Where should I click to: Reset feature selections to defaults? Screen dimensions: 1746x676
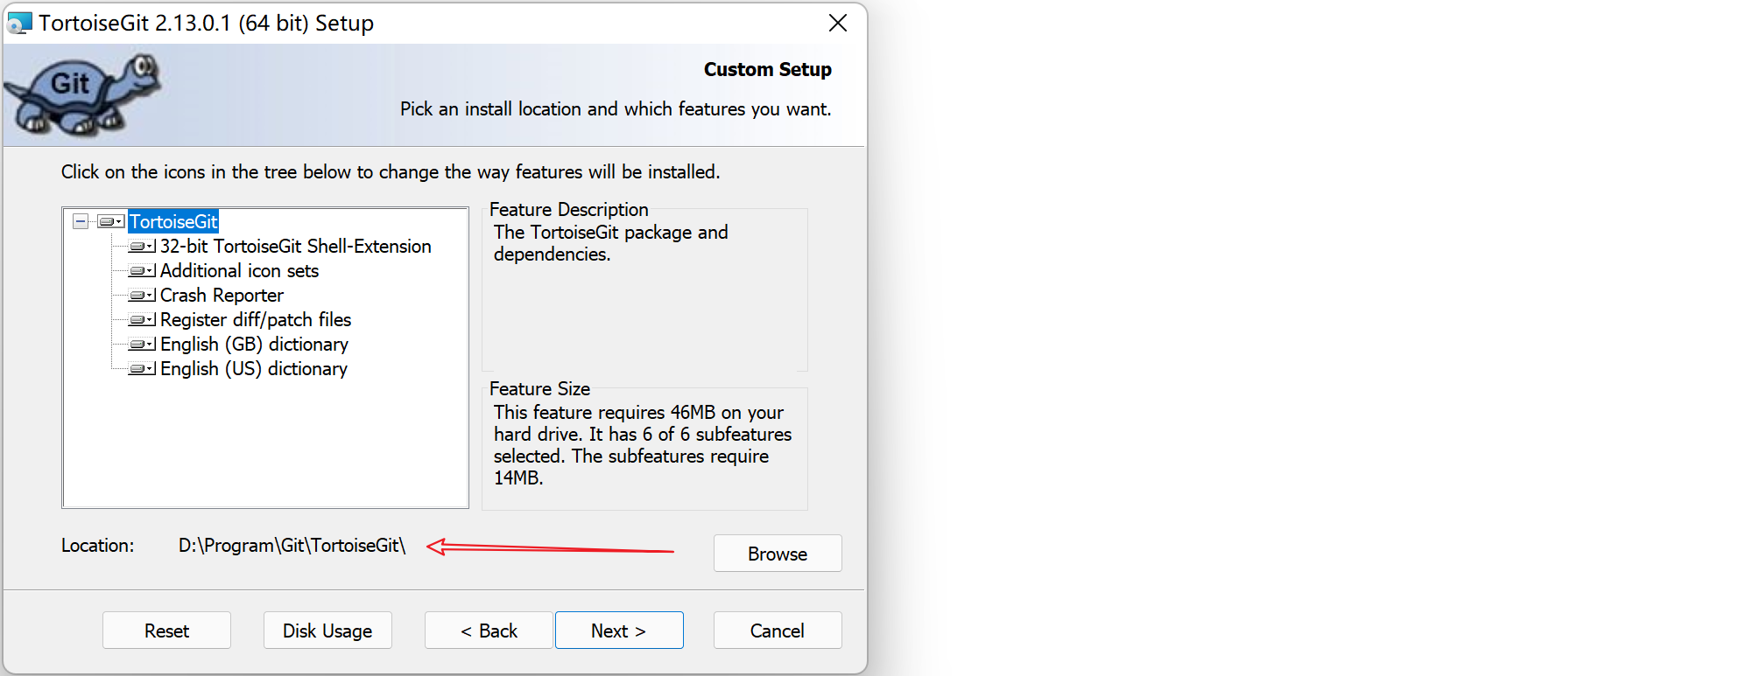166,631
